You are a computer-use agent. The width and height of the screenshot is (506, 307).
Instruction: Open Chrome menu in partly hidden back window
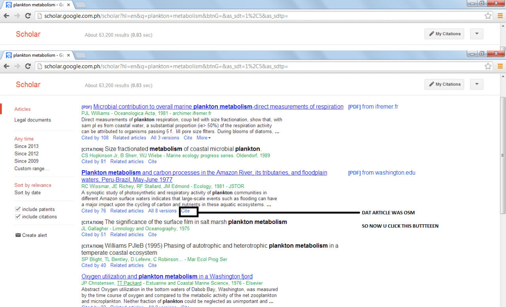coord(500,16)
